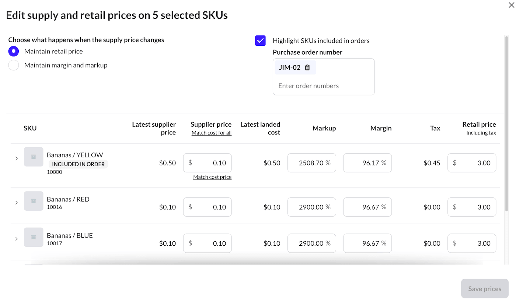Edit markup field for Bananas / YELLOW
The image size is (516, 305).
pyautogui.click(x=312, y=163)
